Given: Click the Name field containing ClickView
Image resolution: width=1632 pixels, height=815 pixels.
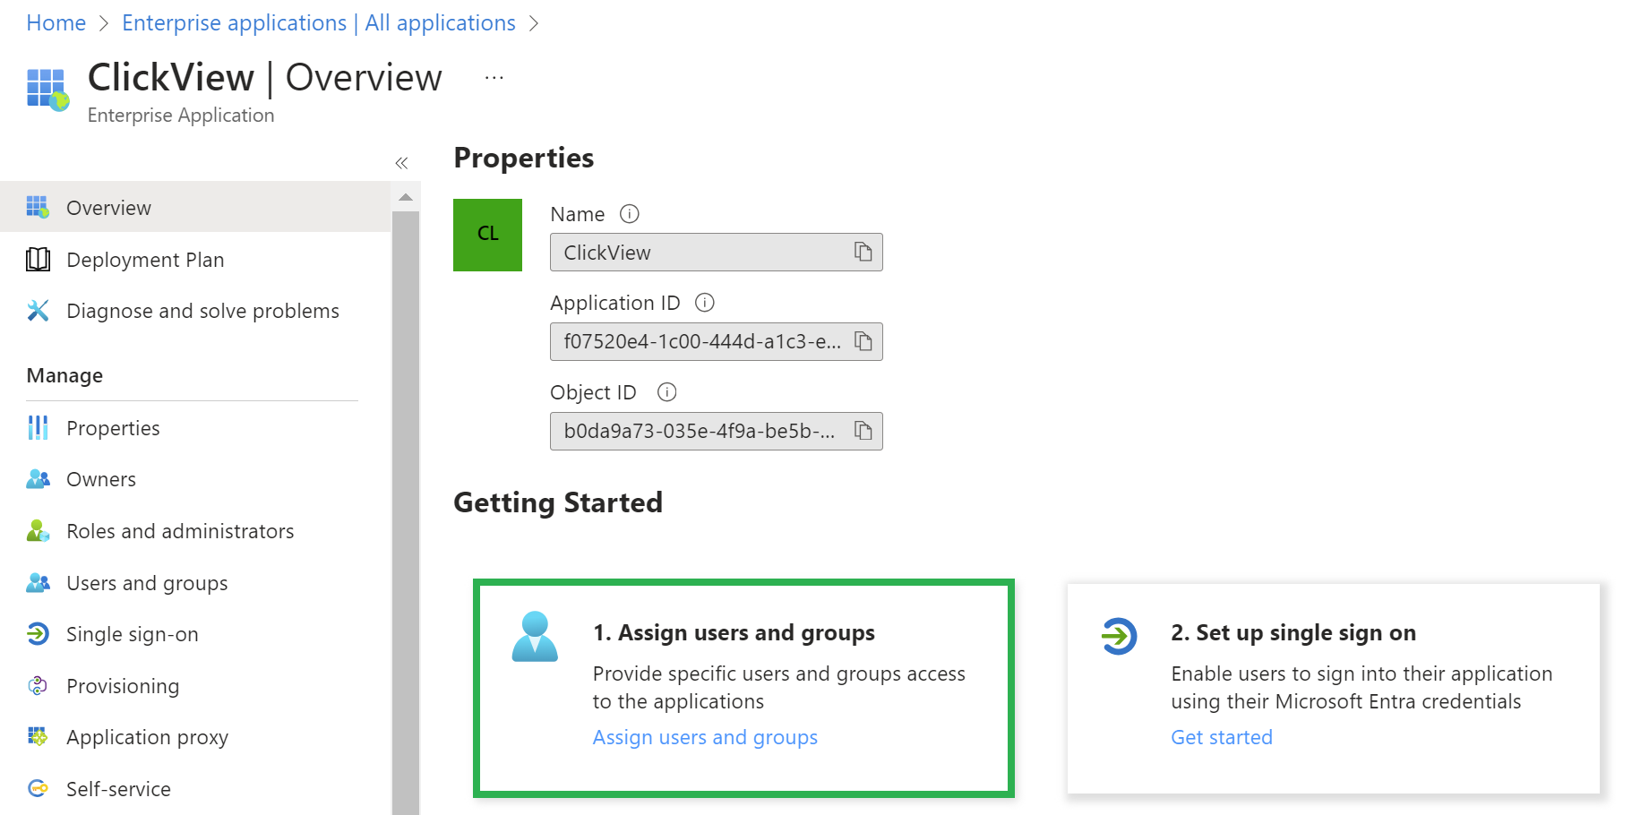Looking at the screenshot, I should point(717,252).
